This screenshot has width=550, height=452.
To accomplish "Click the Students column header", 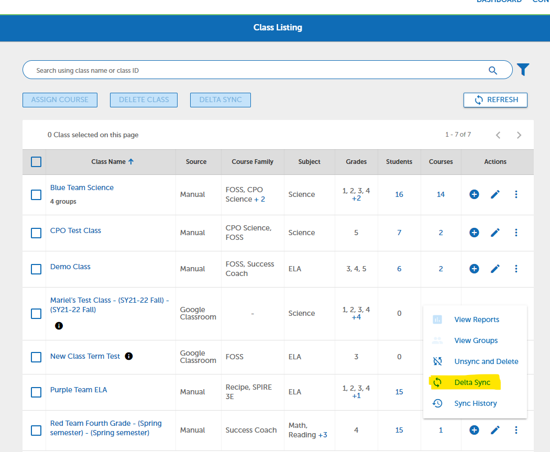I will tap(399, 162).
